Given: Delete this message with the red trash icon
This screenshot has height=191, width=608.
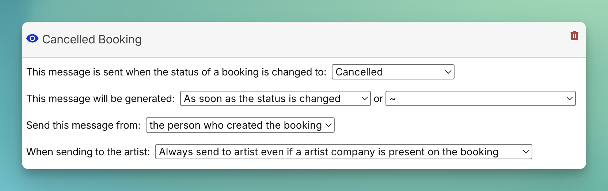Looking at the screenshot, I should click(574, 36).
